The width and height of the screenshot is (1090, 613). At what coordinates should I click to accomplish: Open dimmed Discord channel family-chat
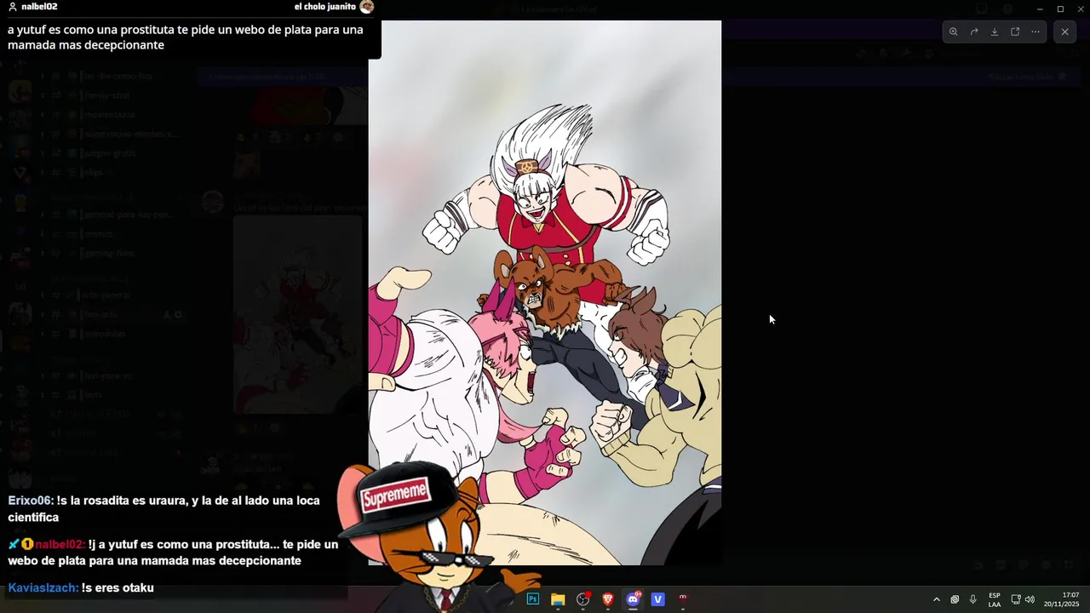tap(106, 95)
